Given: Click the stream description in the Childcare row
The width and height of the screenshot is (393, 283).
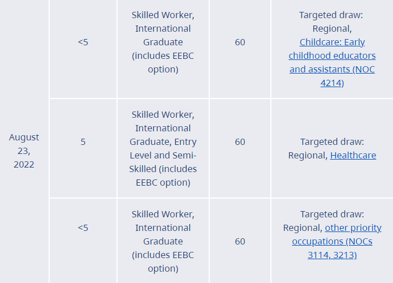Looking at the screenshot, I should coord(163,42).
